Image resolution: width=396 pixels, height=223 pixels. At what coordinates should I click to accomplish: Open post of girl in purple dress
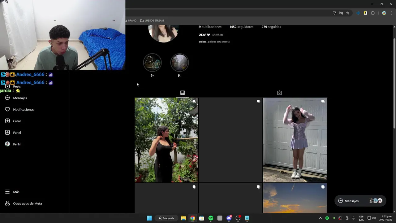click(295, 140)
